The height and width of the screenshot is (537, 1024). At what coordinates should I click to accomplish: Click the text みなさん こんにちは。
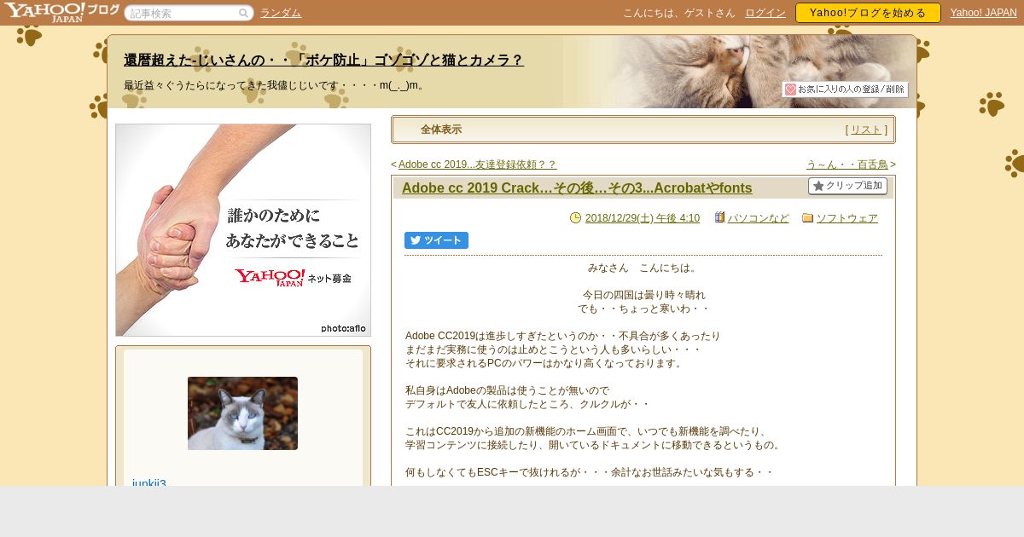coord(643,268)
